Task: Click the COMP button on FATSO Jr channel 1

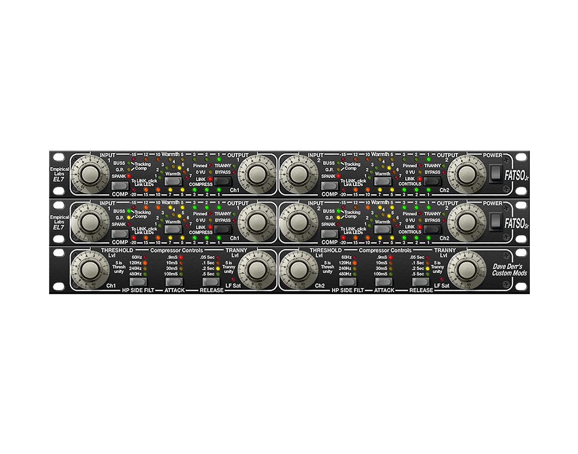Action: (120, 186)
